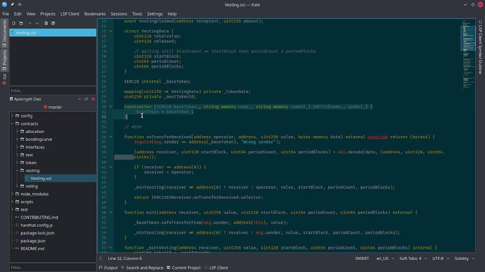Reload the Apocryph Dao project
Viewport: 485px width, 272px height.
coord(86,99)
